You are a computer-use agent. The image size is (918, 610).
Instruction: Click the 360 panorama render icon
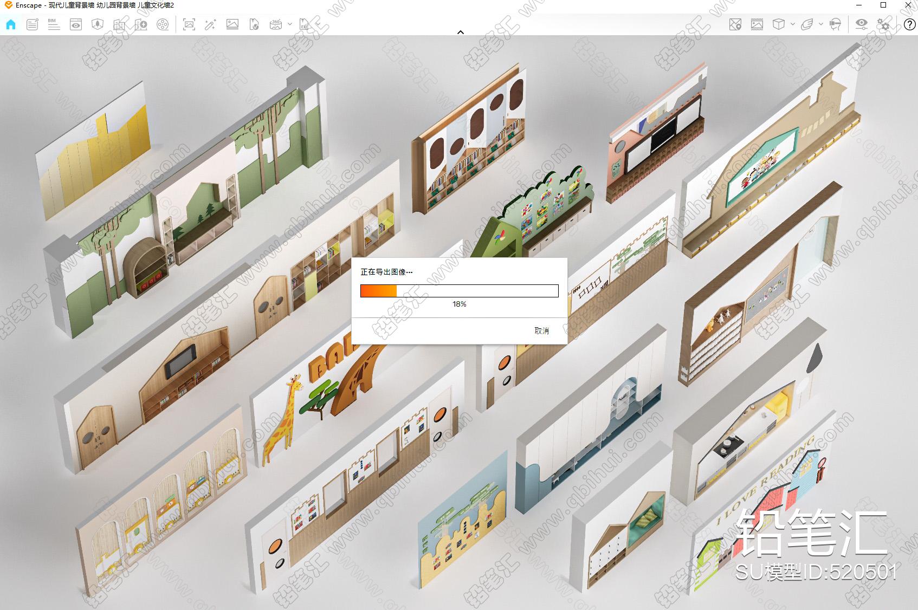276,24
